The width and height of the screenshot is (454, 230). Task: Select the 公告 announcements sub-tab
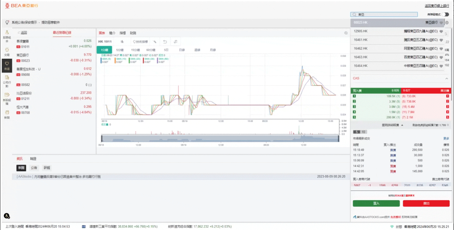pyautogui.click(x=34, y=168)
